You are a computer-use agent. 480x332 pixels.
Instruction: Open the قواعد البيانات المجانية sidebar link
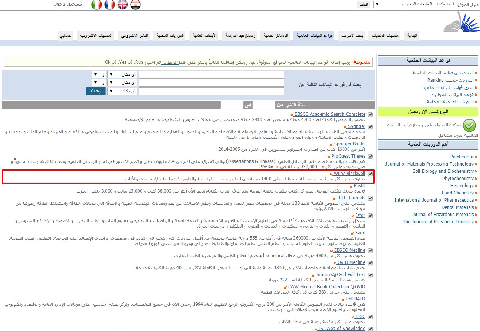[453, 95]
